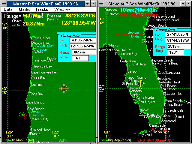Open Master window system control menu box
The width and height of the screenshot is (192, 144).
point(4,4)
